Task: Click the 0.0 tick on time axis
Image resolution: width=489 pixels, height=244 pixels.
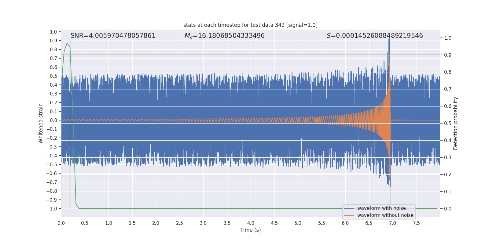Action: point(61,223)
